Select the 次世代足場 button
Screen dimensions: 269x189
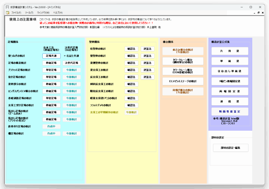click(71, 63)
